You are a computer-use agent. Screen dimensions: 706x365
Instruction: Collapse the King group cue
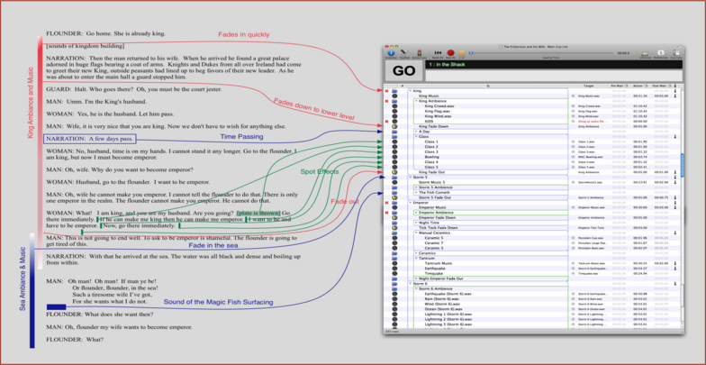tap(410, 90)
